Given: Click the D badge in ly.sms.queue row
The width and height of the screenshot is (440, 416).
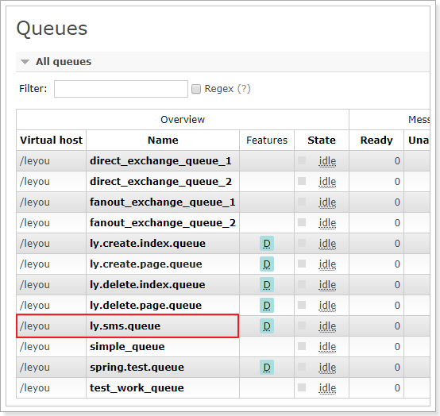Looking at the screenshot, I should pyautogui.click(x=267, y=326).
